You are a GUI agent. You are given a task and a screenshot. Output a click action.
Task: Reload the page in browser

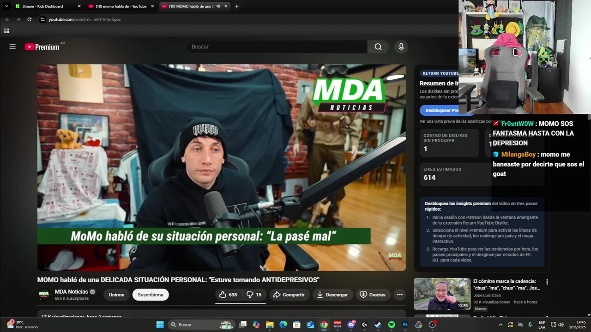click(x=29, y=19)
